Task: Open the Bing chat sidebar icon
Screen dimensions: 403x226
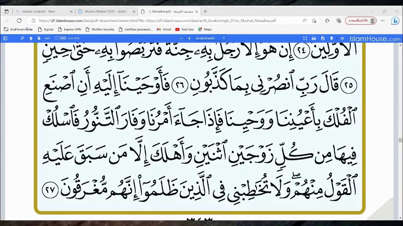Action: [x=395, y=21]
